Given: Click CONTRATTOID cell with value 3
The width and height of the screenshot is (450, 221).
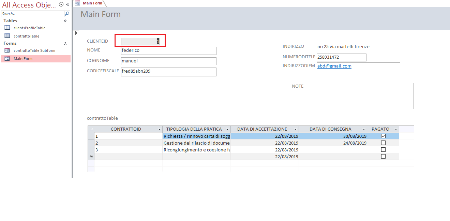Looking at the screenshot, I should pos(128,150).
